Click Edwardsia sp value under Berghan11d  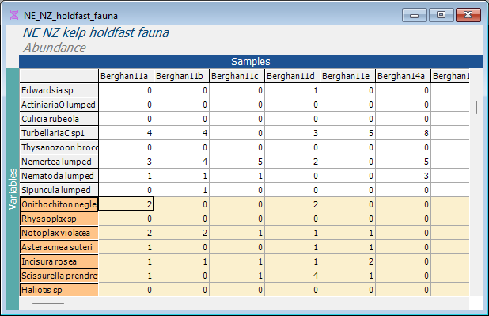tap(292, 90)
